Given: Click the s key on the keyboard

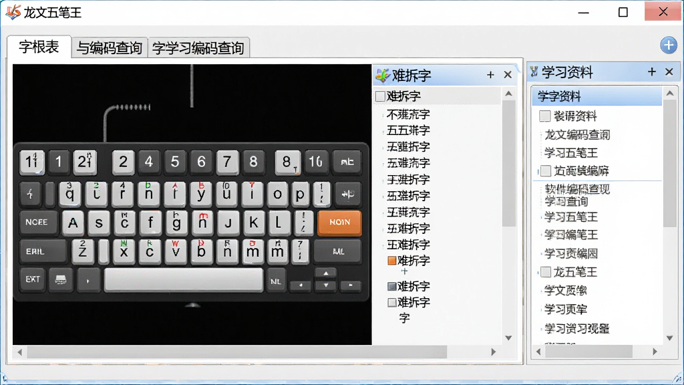Looking at the screenshot, I should 99,223.
